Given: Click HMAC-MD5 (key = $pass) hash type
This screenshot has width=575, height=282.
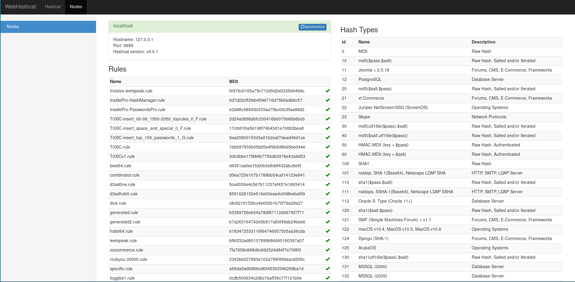Looking at the screenshot, I should [383, 145].
